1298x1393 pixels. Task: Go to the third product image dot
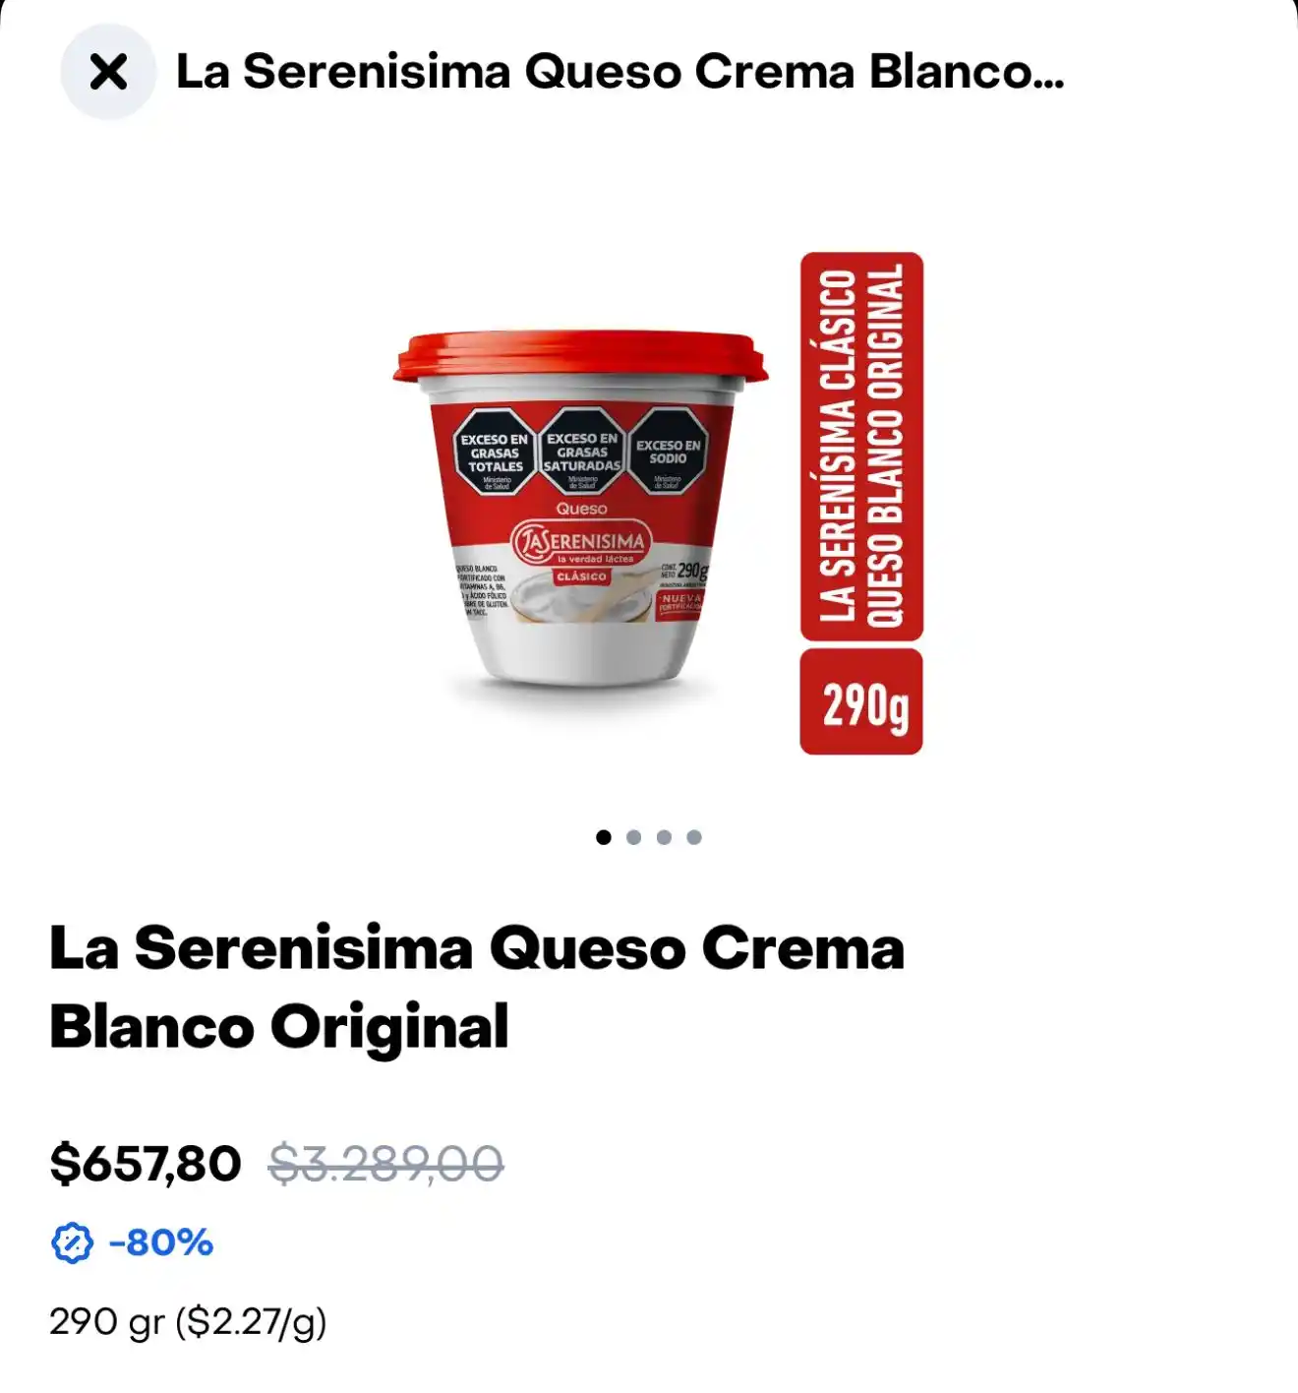[x=664, y=837]
